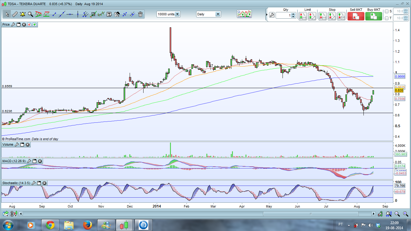Enable the S checkbox in order panel
The height and width of the screenshot is (231, 411).
387,11
